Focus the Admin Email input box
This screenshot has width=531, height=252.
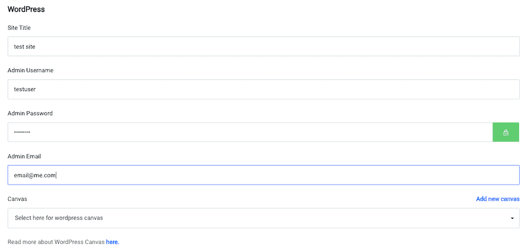tap(263, 175)
